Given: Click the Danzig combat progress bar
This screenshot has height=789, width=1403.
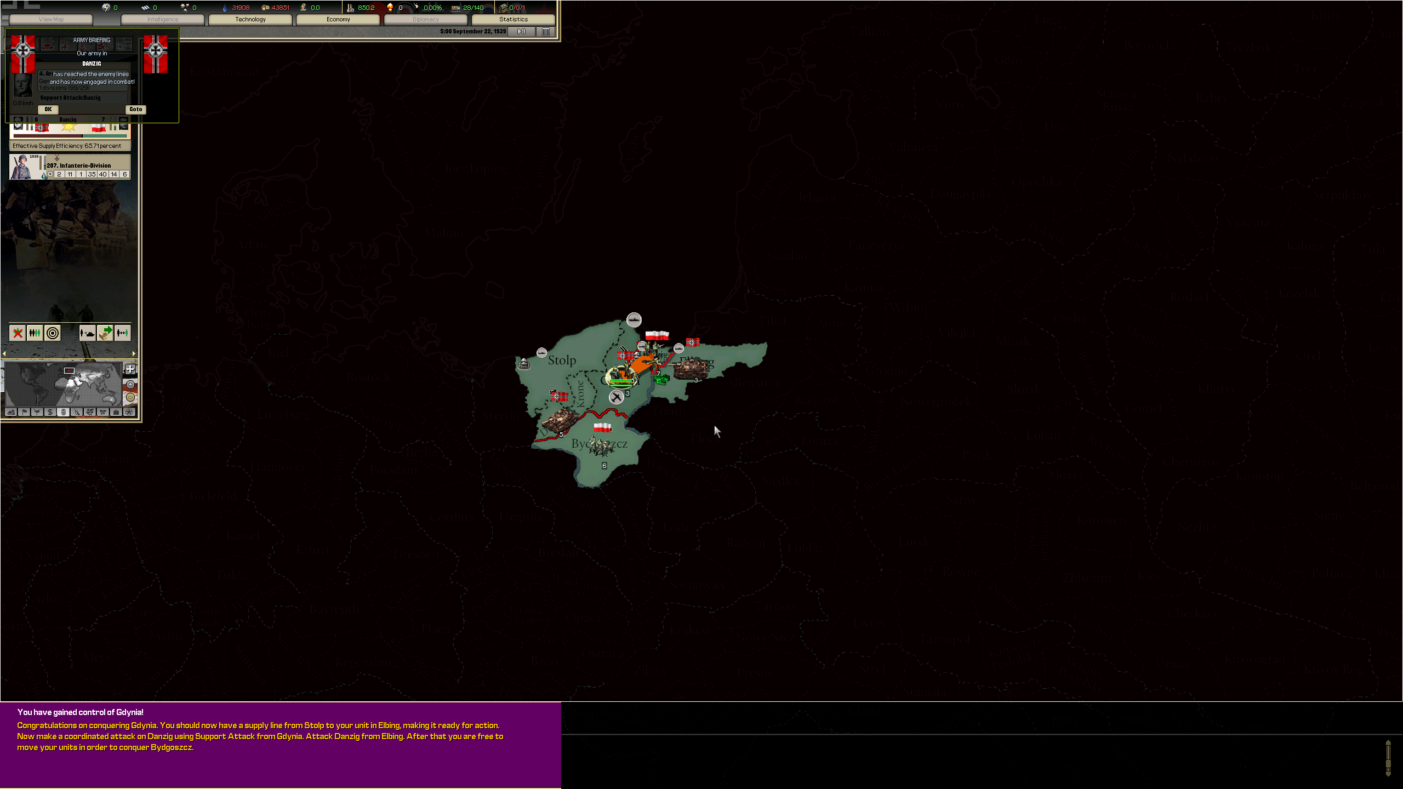Looking at the screenshot, I should pos(70,135).
